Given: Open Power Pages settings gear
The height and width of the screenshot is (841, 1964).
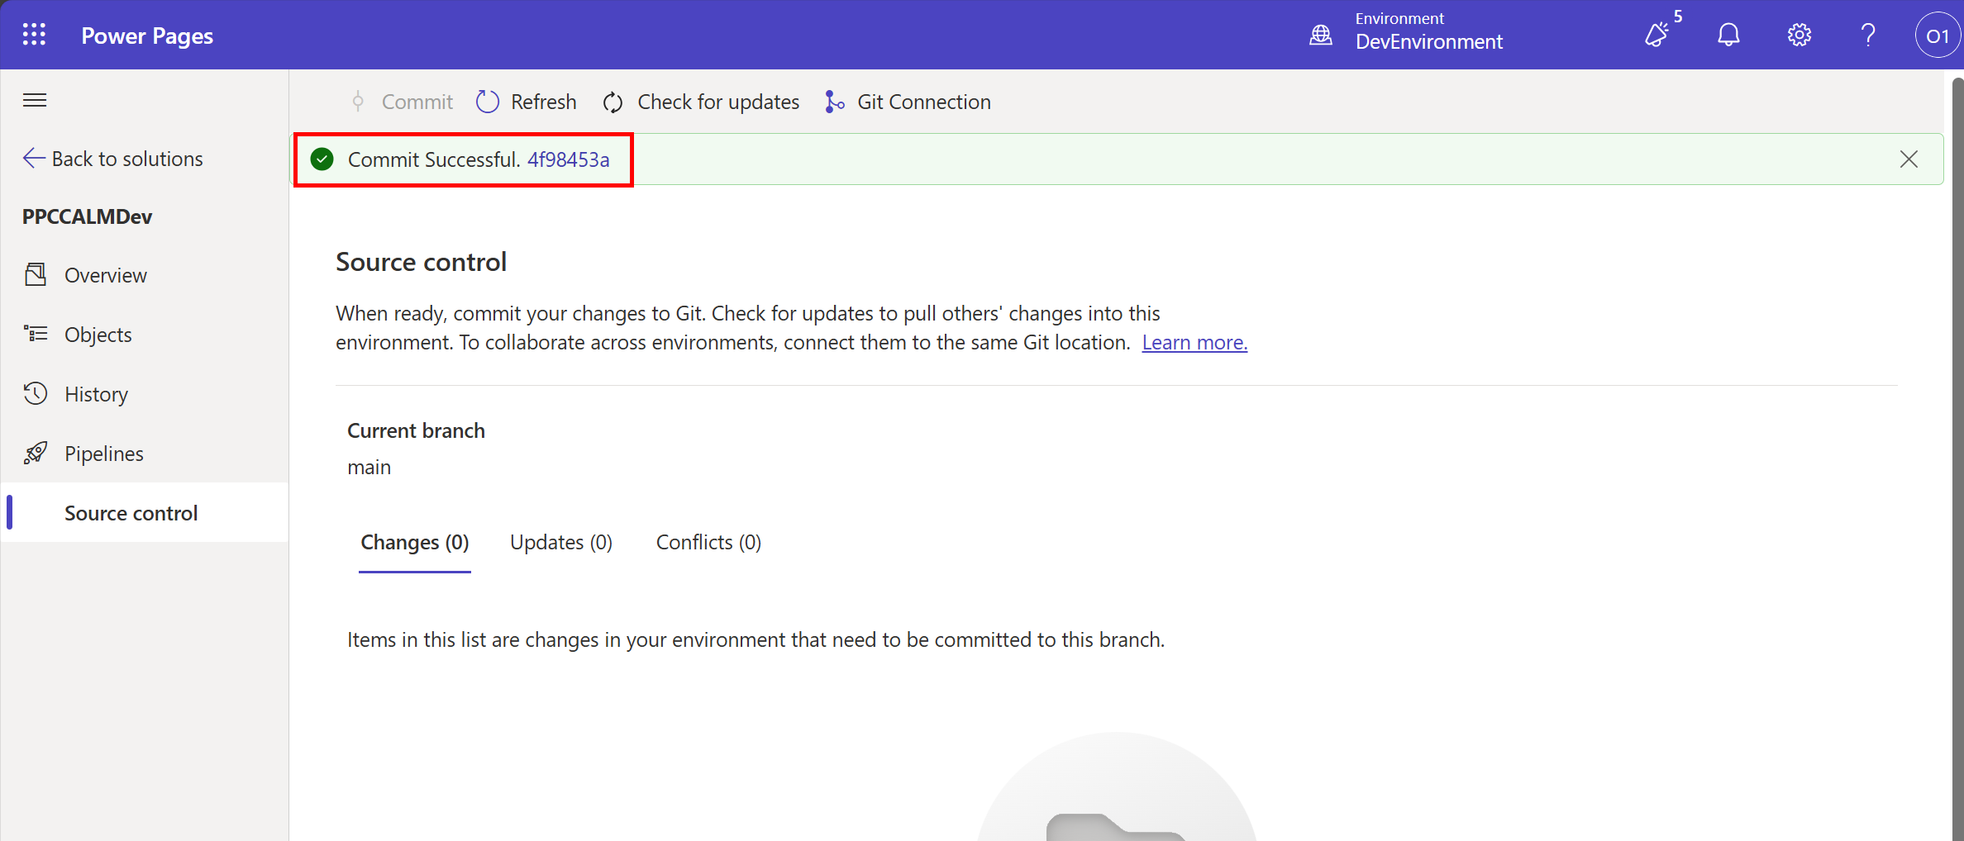Looking at the screenshot, I should click(x=1798, y=34).
